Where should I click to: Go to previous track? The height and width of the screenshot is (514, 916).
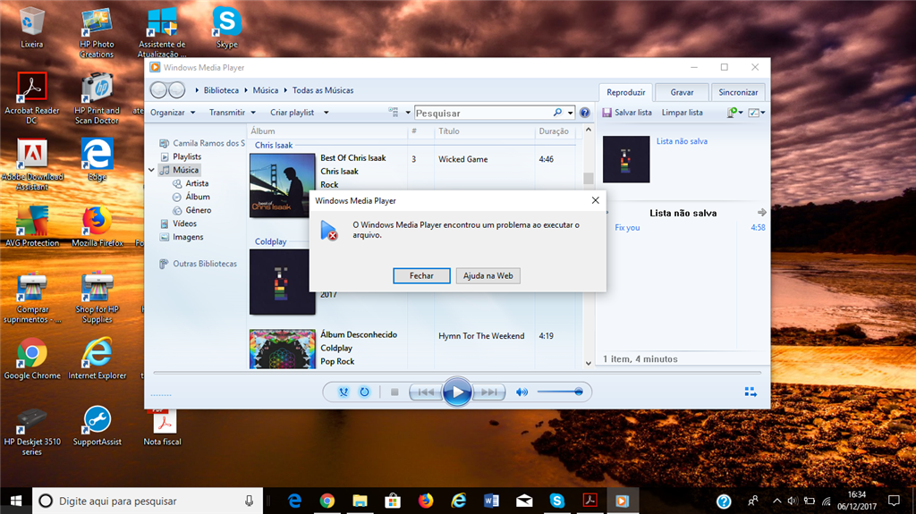point(426,392)
